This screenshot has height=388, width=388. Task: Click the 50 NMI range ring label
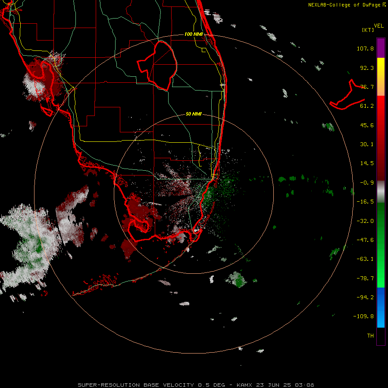[x=194, y=114]
